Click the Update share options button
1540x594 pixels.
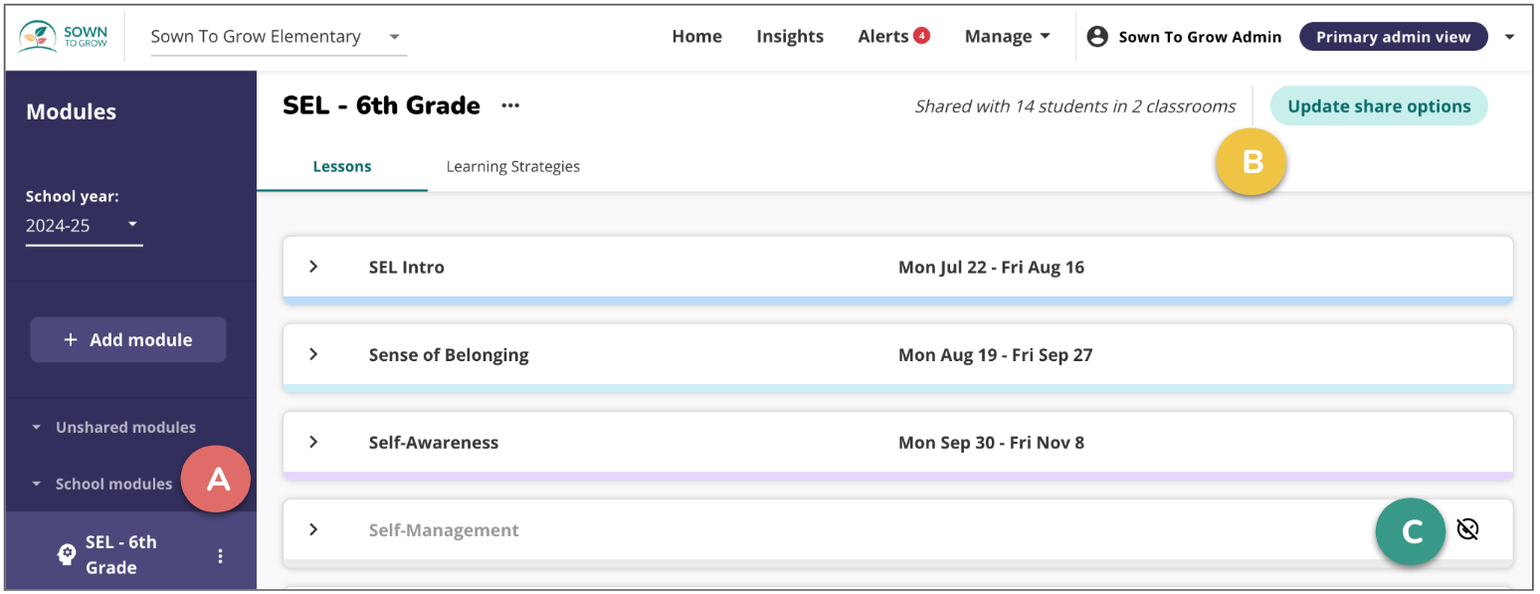coord(1379,106)
